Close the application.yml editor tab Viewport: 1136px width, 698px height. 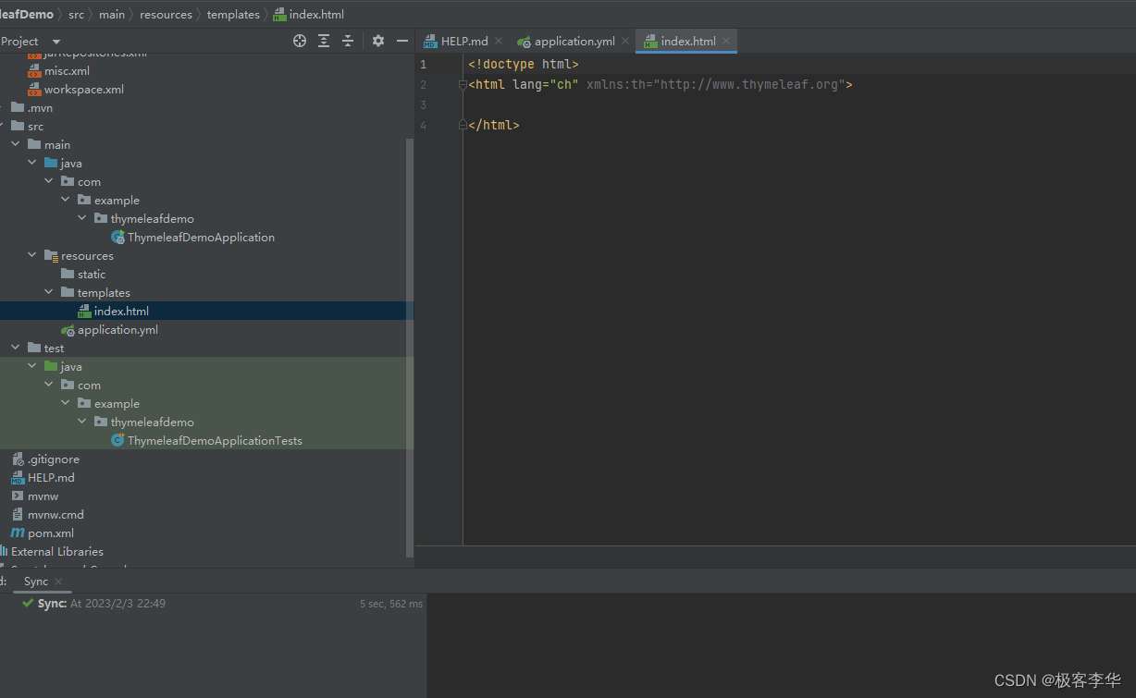click(625, 41)
